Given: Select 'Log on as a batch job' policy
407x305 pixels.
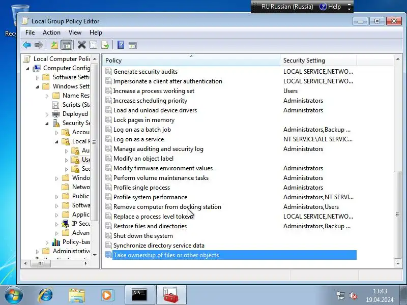Looking at the screenshot, I should coord(142,130).
